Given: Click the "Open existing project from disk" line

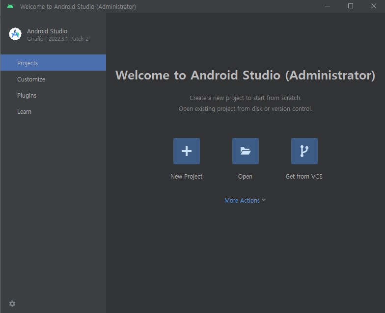Looking at the screenshot, I should coord(246,109).
